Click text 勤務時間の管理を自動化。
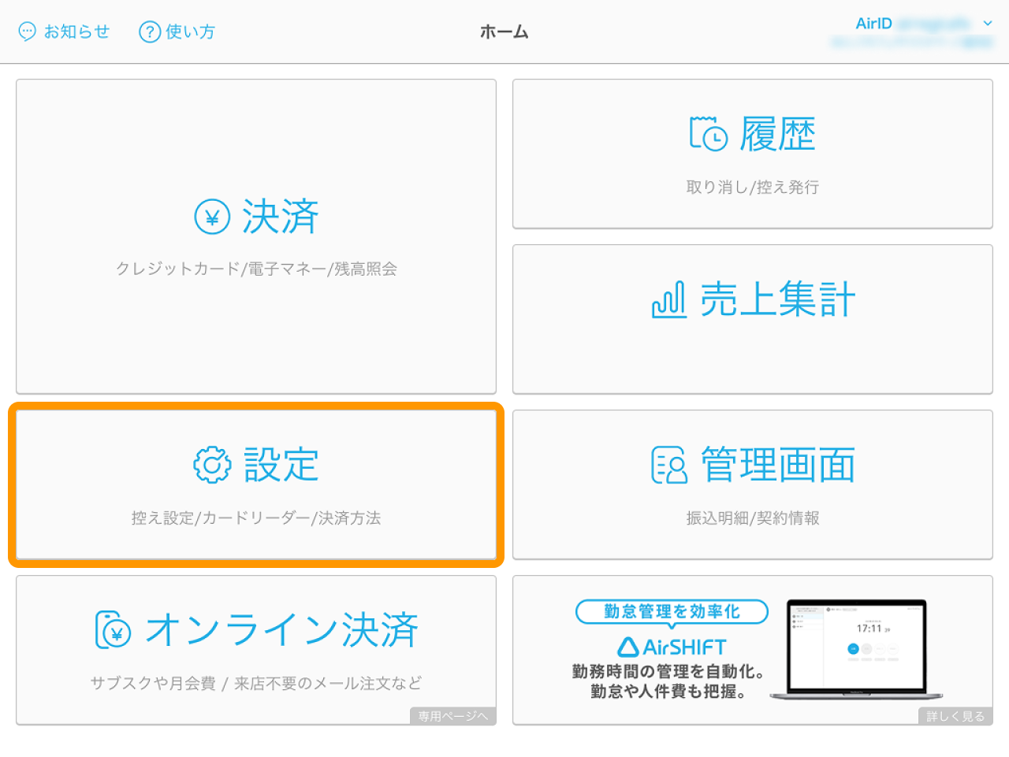Viewport: 1009px width, 757px height. click(668, 671)
